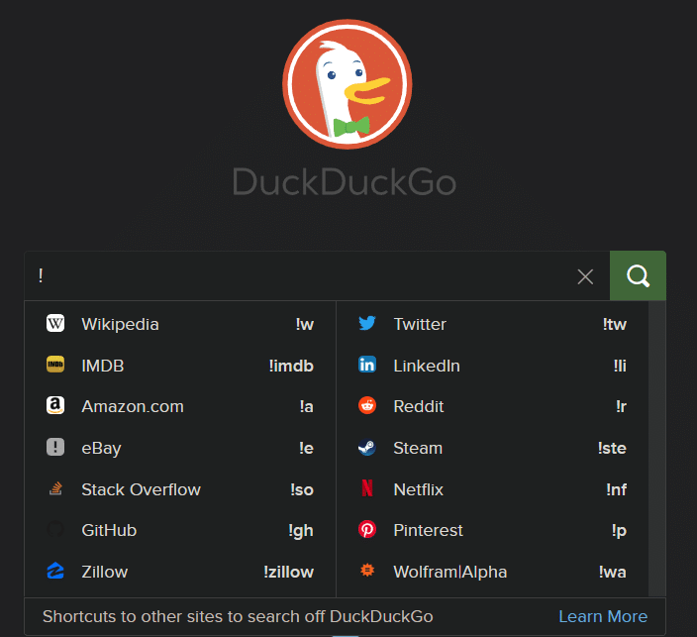The height and width of the screenshot is (637, 697).
Task: Choose eBay from the bang list
Action: point(180,448)
